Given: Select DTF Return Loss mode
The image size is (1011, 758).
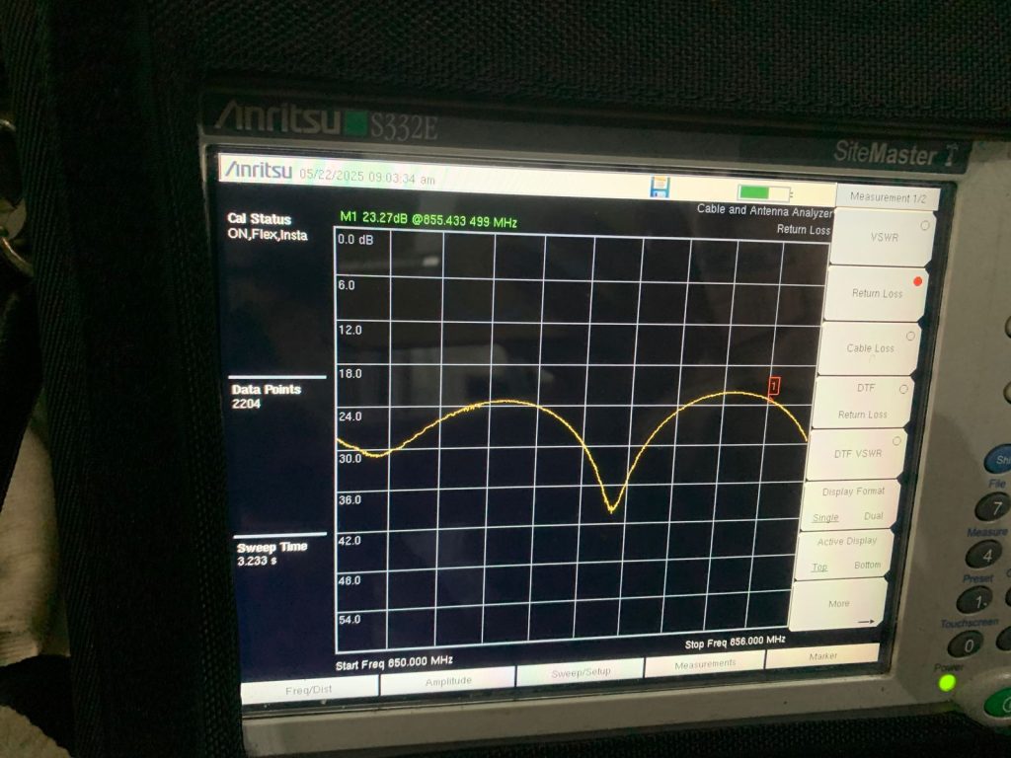Looking at the screenshot, I should (863, 401).
